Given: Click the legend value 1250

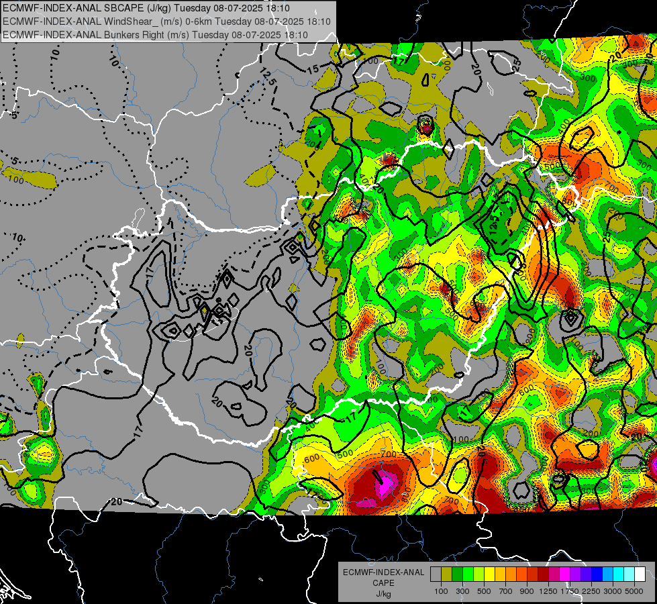Looking at the screenshot, I should click(548, 591).
